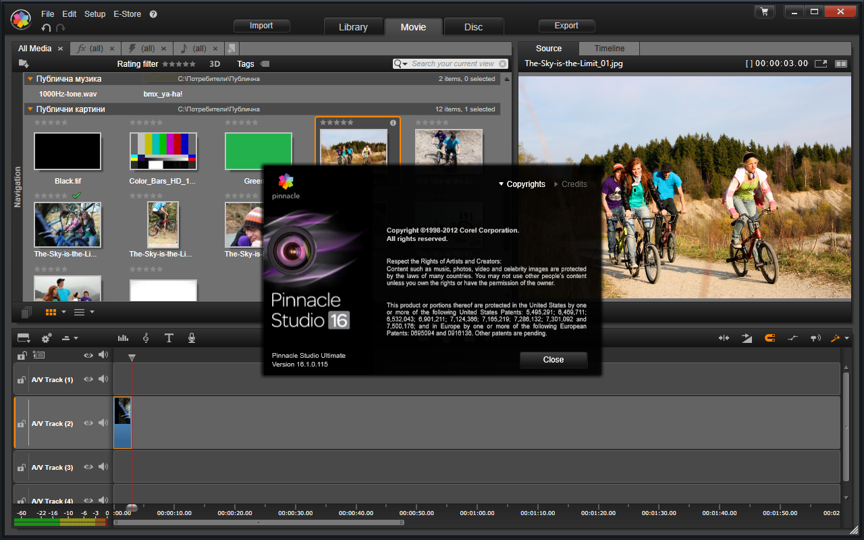Switch to the Library tab

[x=353, y=27]
